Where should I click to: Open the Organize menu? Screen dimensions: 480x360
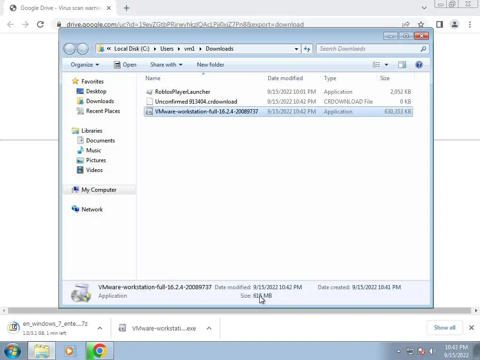tap(85, 65)
